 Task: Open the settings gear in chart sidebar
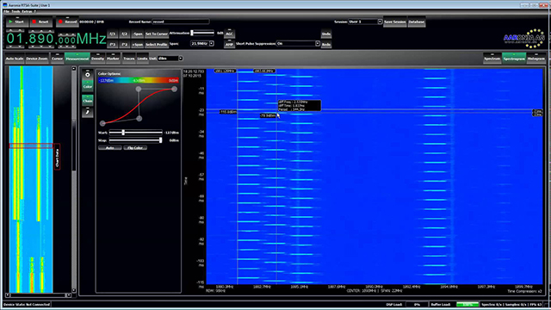click(88, 74)
